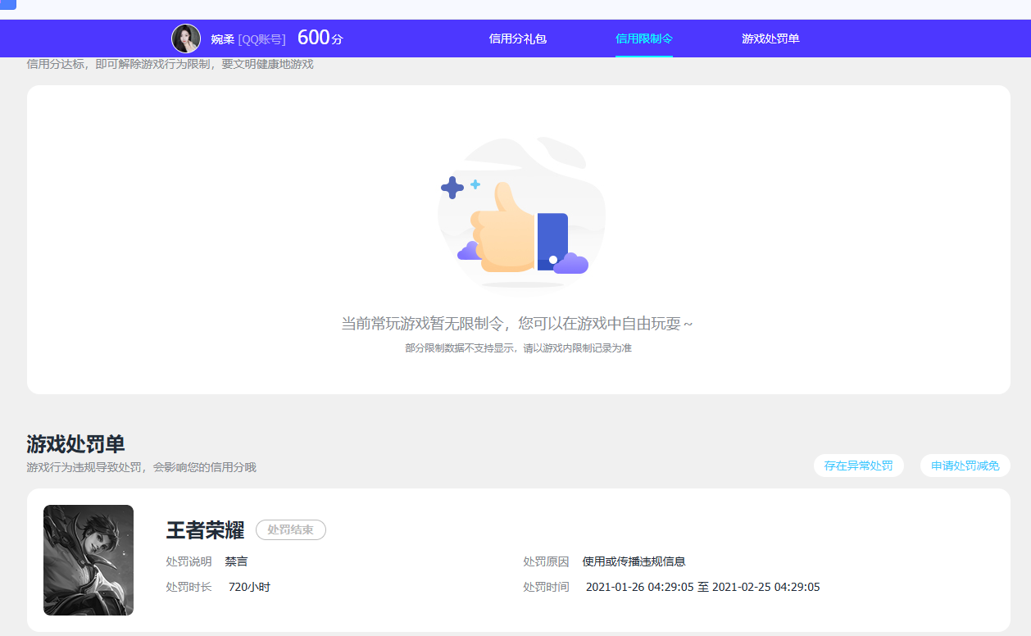1031x636 pixels.
Task: Click the thumbs-up illustration
Action: point(521,214)
